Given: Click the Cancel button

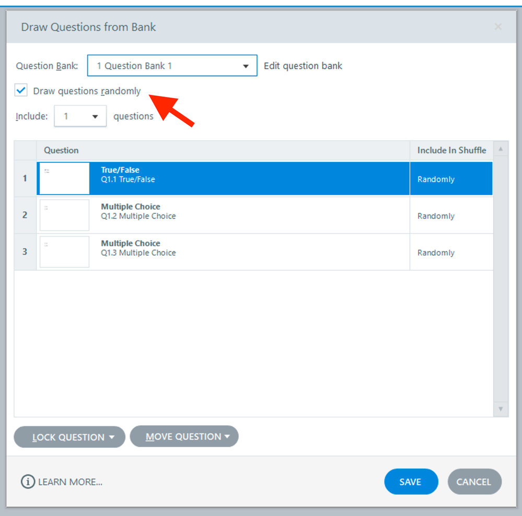Looking at the screenshot, I should coord(474,482).
